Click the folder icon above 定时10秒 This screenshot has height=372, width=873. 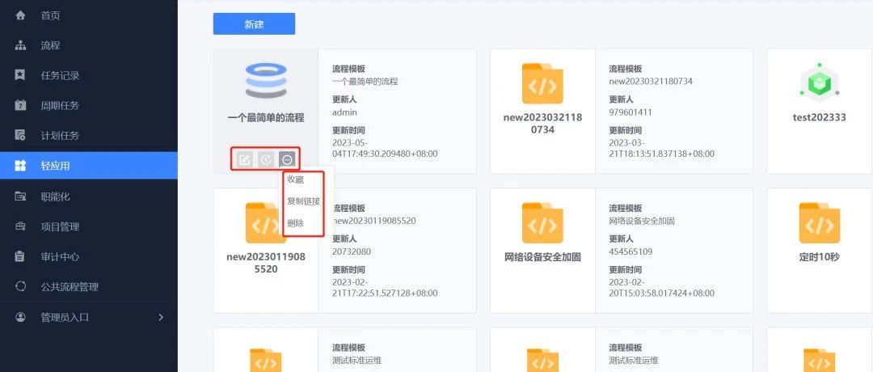(819, 222)
